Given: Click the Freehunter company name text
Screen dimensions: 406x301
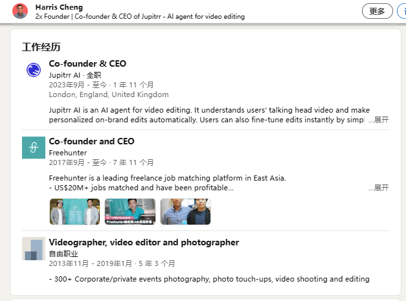Looking at the screenshot, I should coord(68,153).
